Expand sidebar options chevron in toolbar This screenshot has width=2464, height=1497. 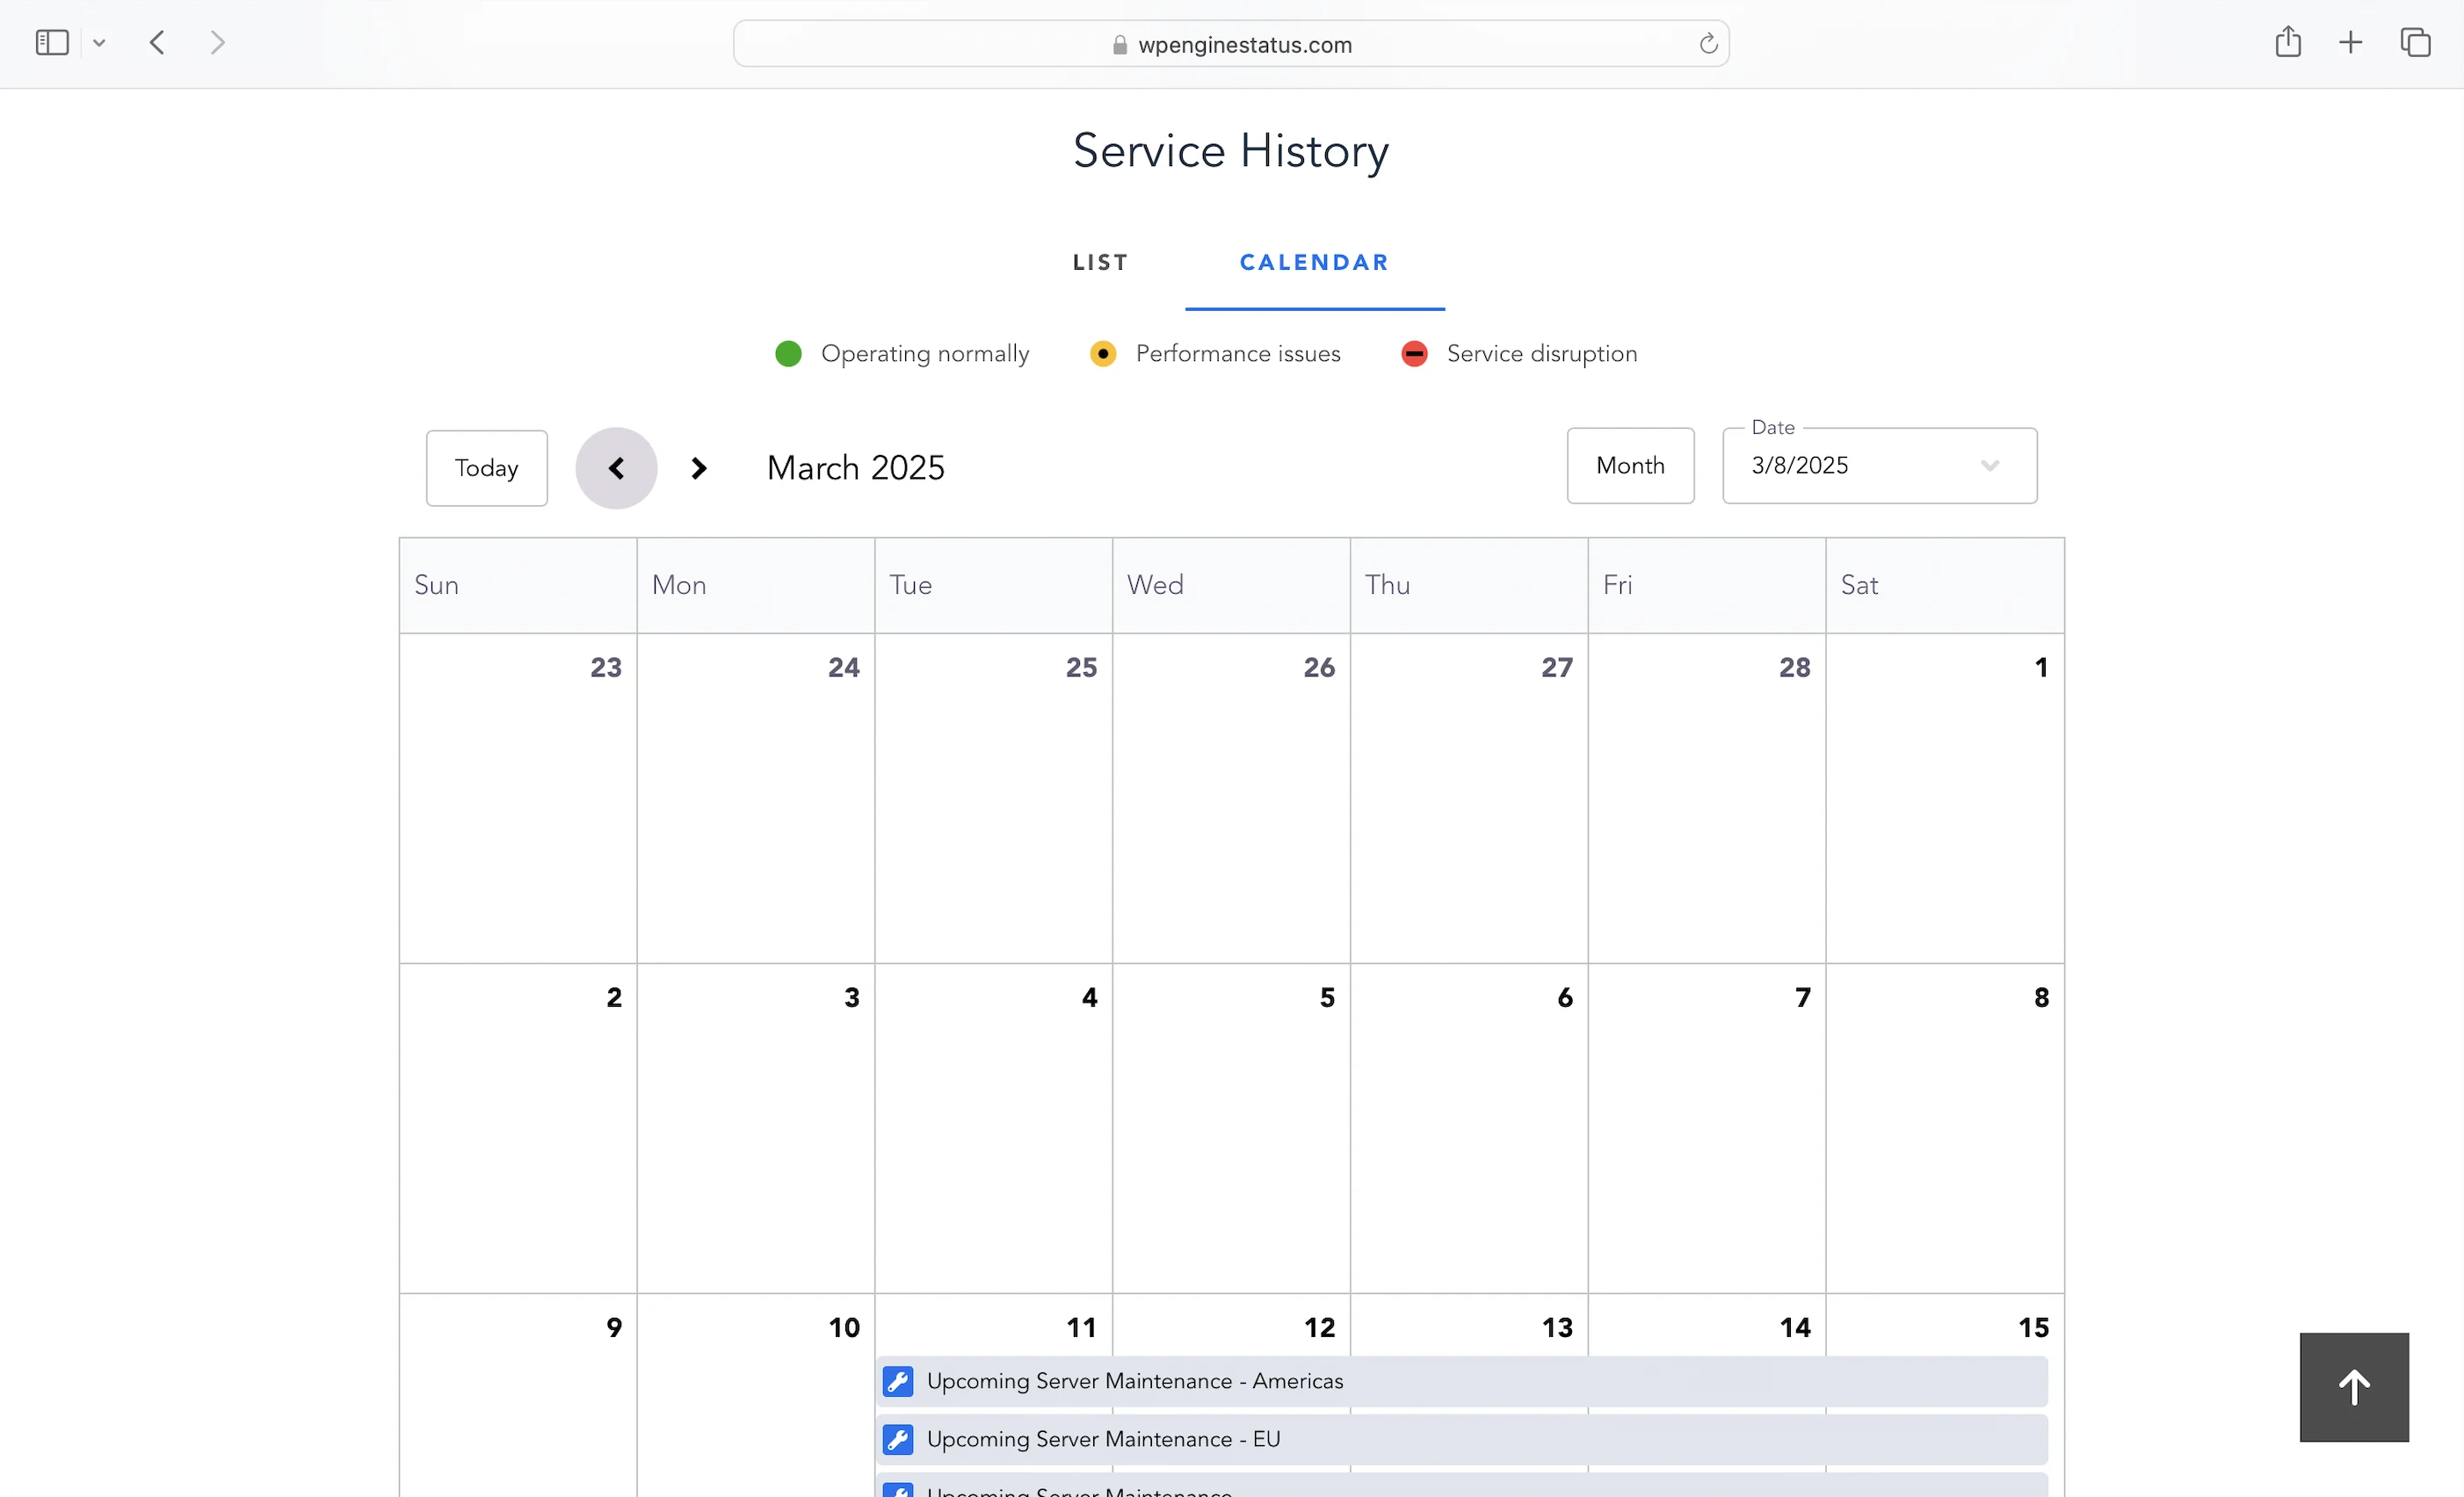coord(99,43)
